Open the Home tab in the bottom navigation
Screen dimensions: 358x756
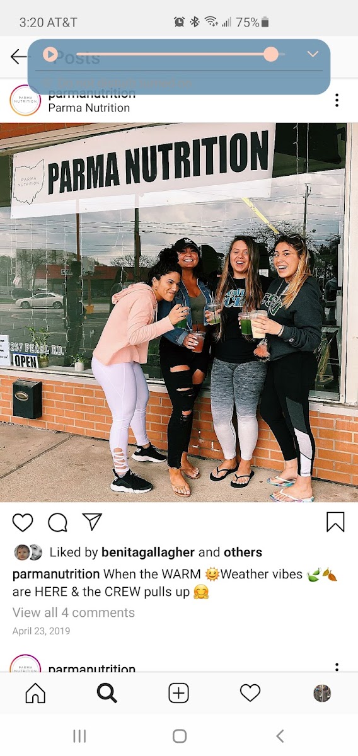(35, 694)
